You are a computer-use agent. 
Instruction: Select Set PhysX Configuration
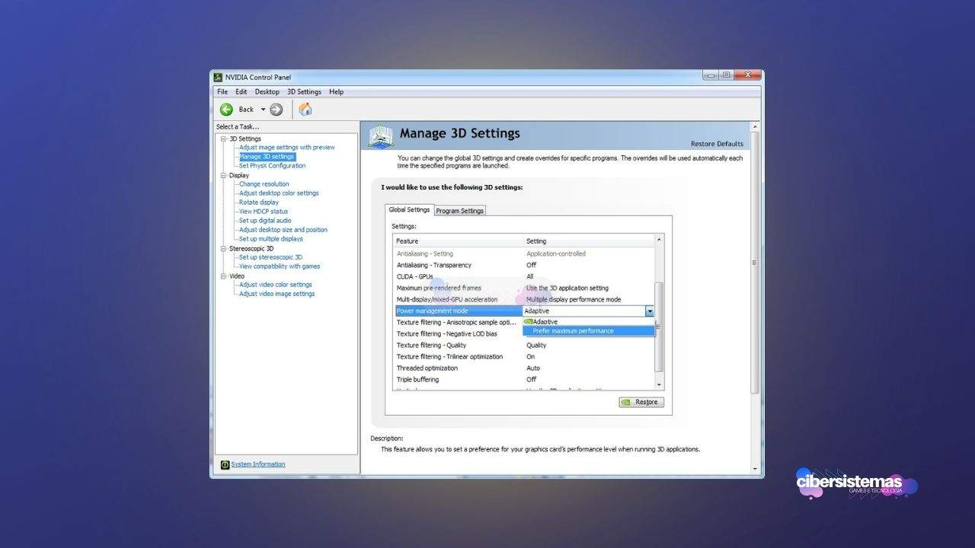point(272,166)
